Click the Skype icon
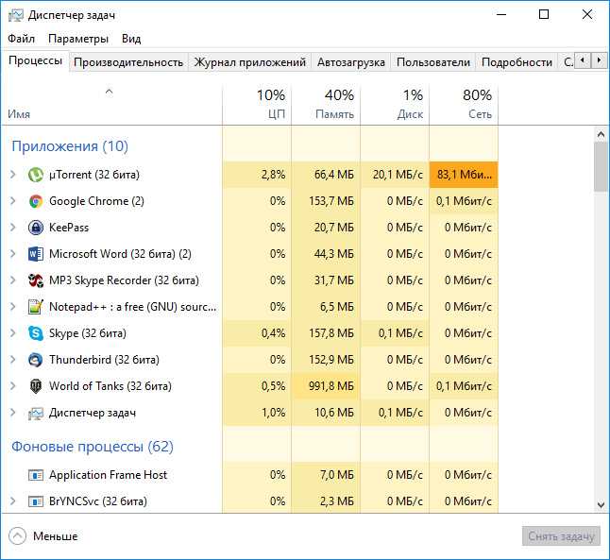 pos(36,333)
